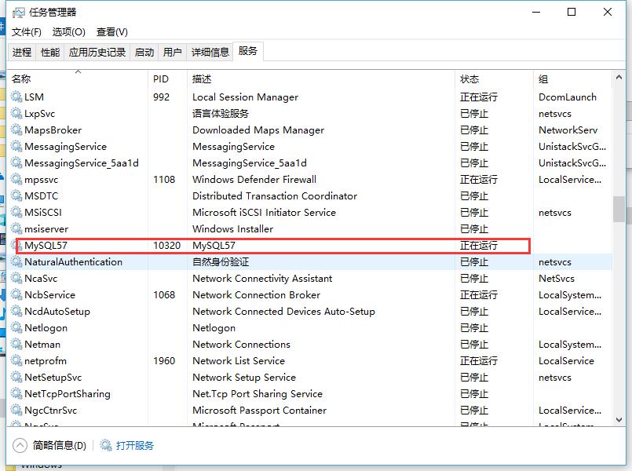Click the gear icon beside MSiSCSI
The image size is (632, 471).
[16, 212]
